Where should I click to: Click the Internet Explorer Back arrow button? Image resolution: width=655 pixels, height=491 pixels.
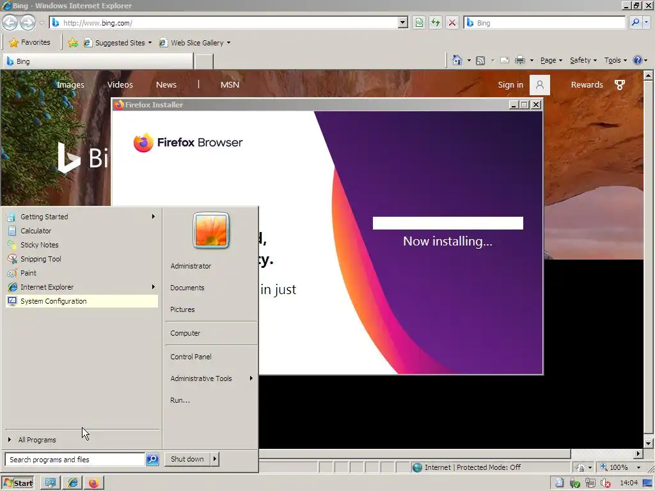click(10, 22)
